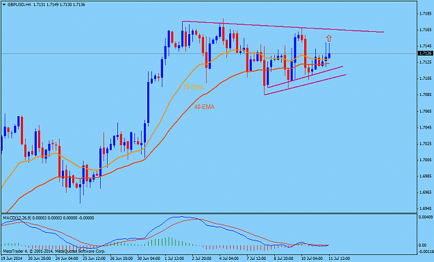Open the chart menu triangle beside GBPUSD,H4
Screen dimensions: 434x262
coord(3,5)
